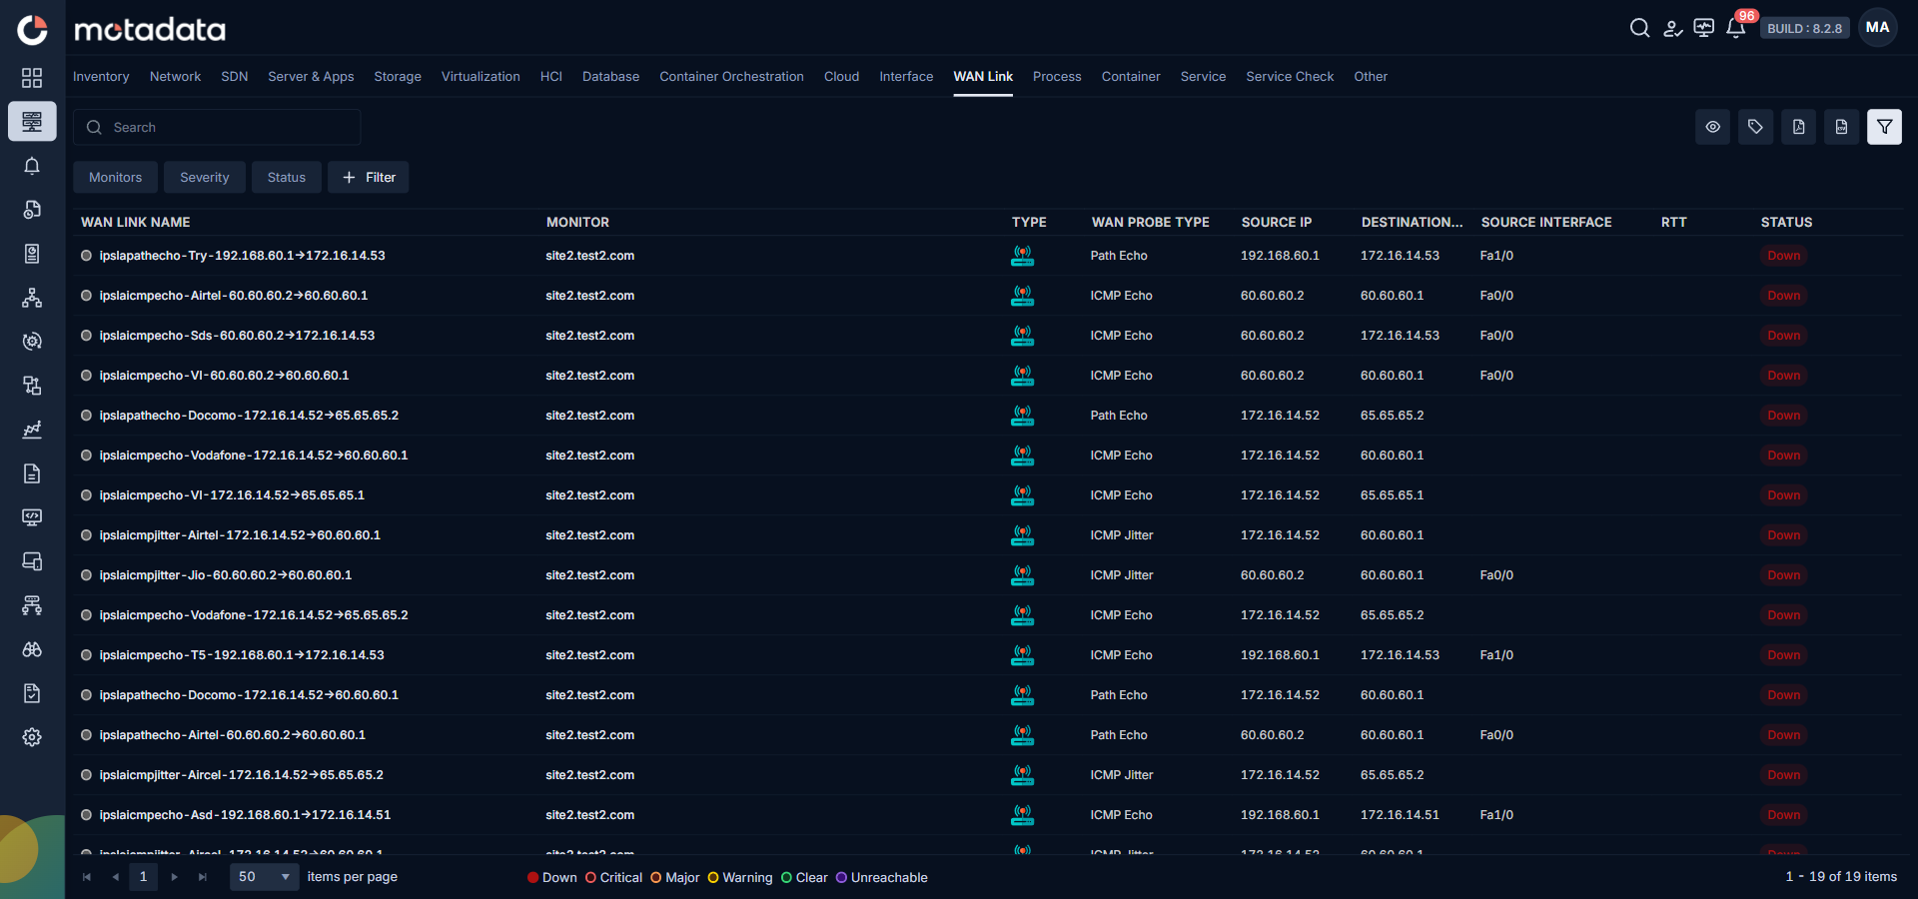
Task: Toggle the Clear severity legend filter
Action: (804, 878)
